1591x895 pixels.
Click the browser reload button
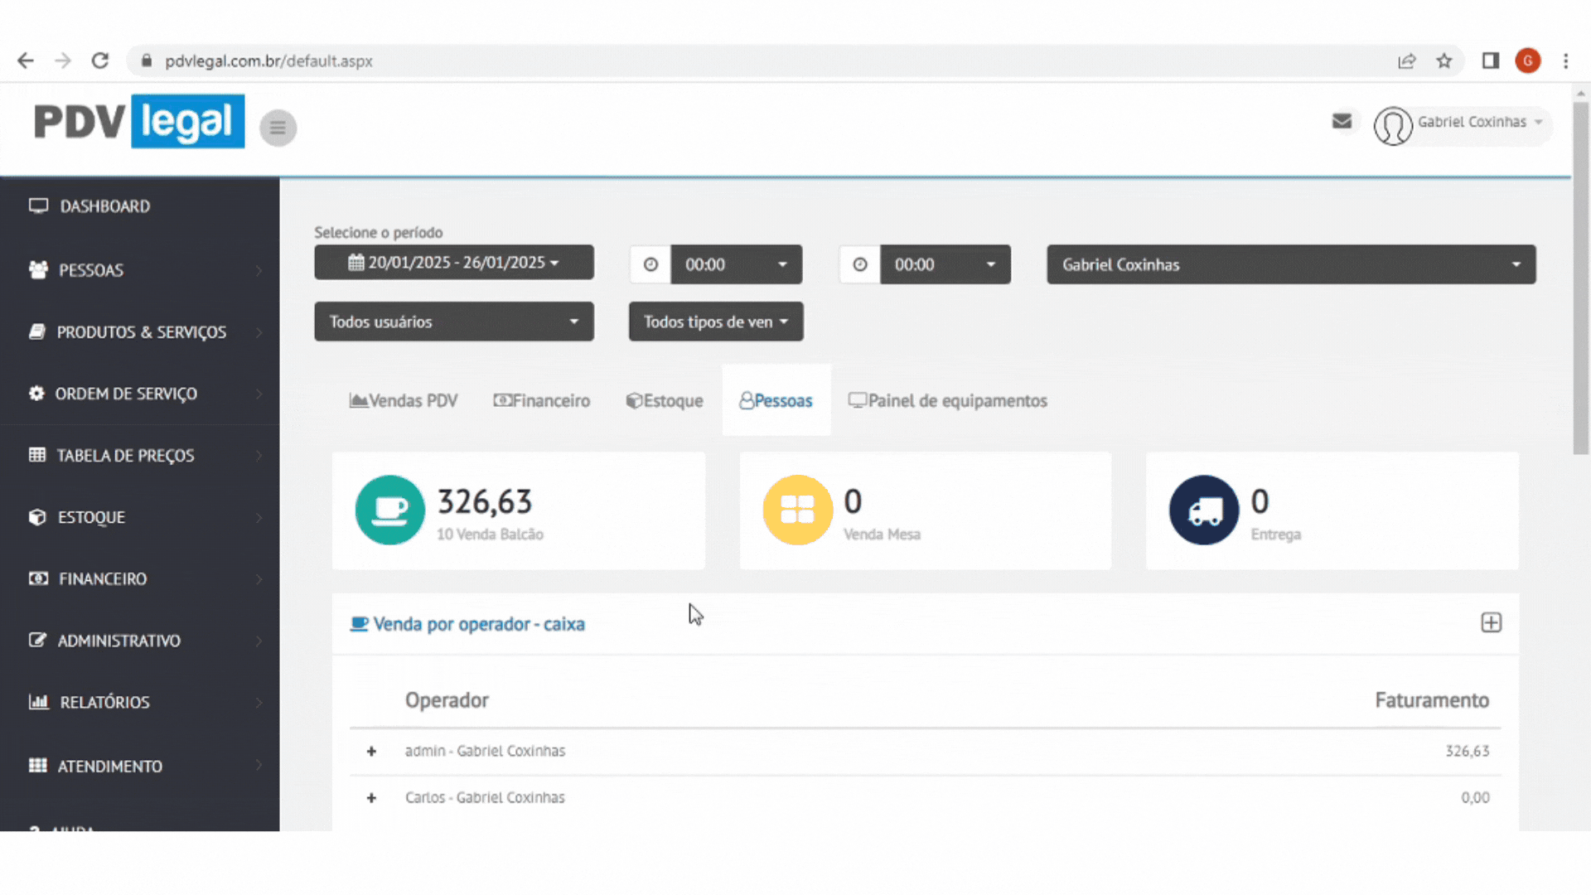tap(100, 61)
